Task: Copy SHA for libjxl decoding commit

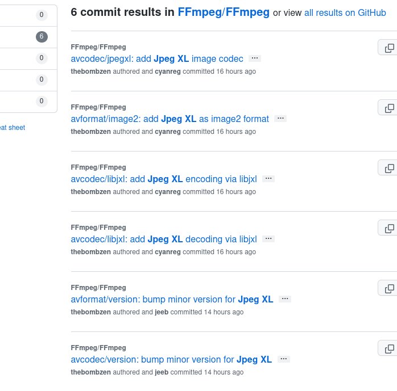Action: pos(389,228)
